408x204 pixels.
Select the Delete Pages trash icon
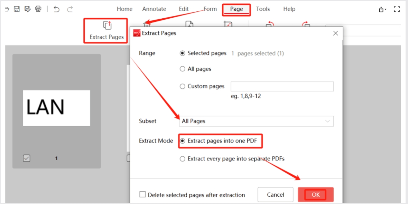click(147, 24)
